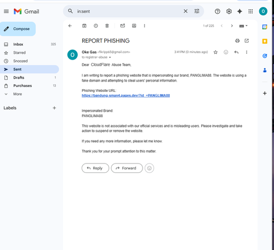Image resolution: width=274 pixels, height=250 pixels.
Task: Expand More folders in sidebar
Action: (x=30, y=94)
